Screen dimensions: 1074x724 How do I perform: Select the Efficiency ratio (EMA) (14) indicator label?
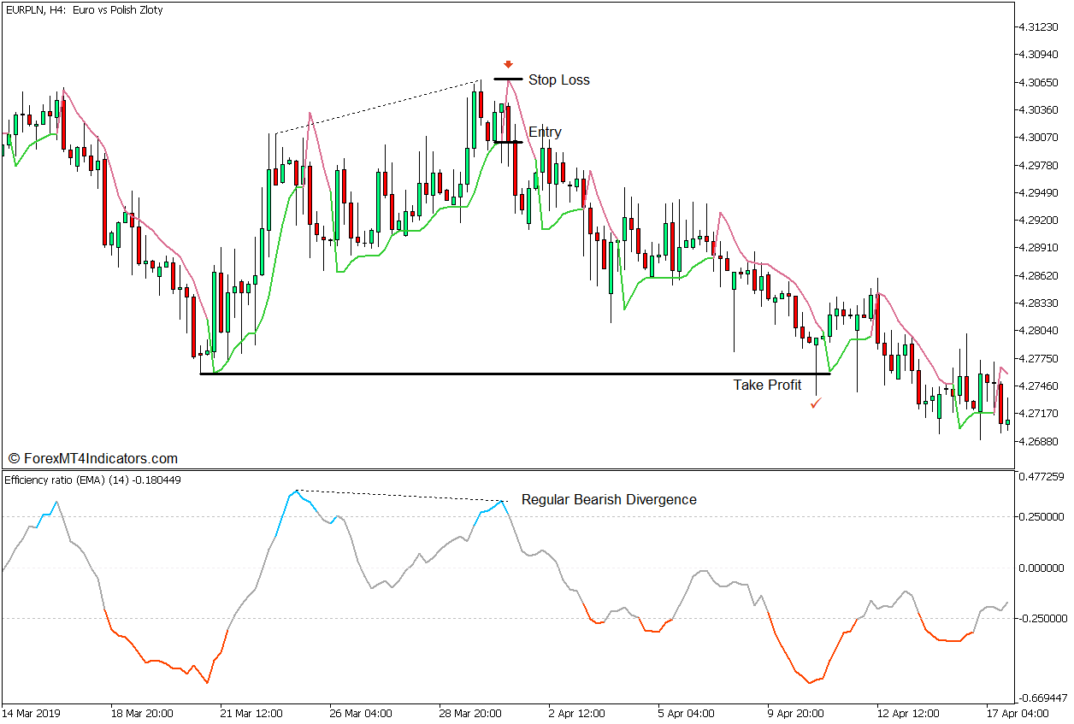pos(94,479)
